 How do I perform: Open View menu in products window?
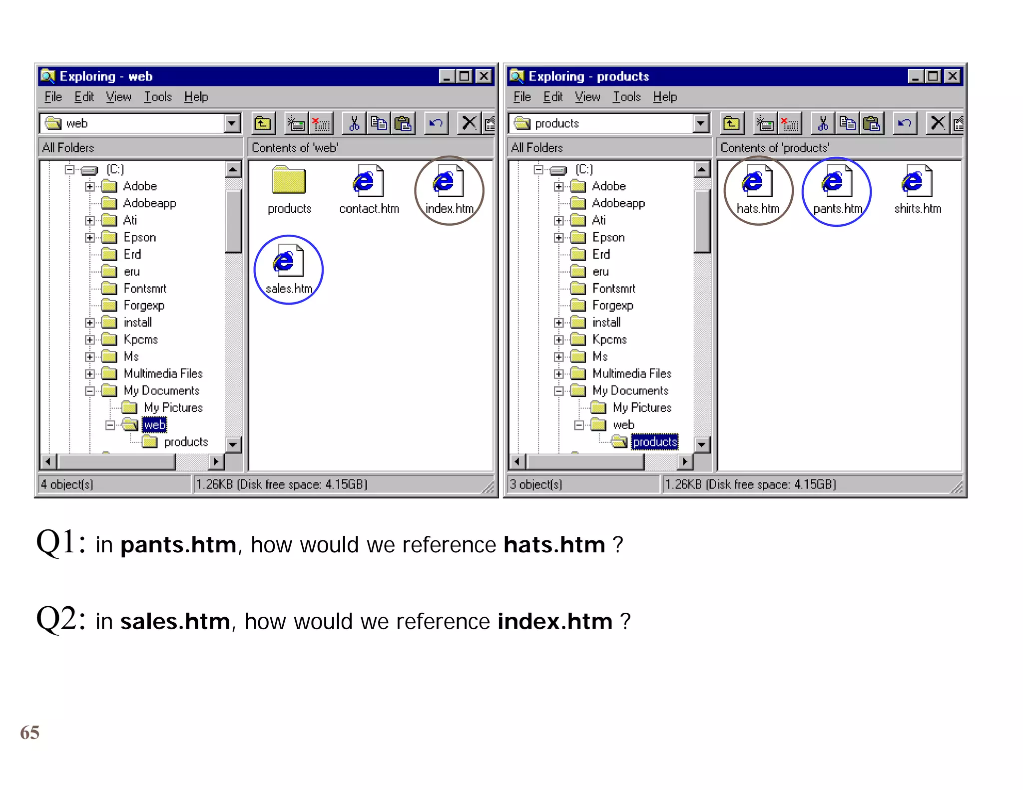(x=587, y=97)
